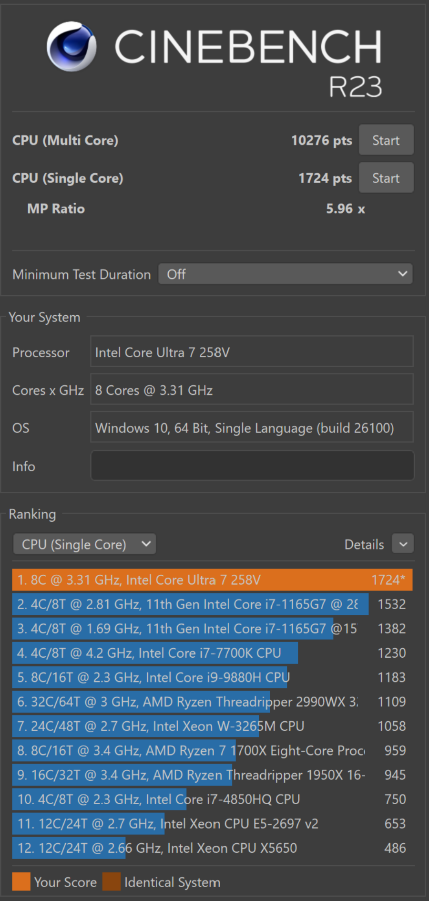This screenshot has height=901, width=429.
Task: Click the OS information field
Action: [x=252, y=428]
